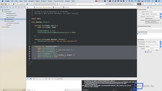Open the Line Endings dropdown

coord(153,44)
